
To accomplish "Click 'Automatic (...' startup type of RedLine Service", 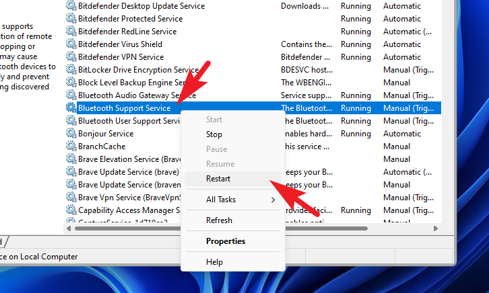I will tap(407, 32).
